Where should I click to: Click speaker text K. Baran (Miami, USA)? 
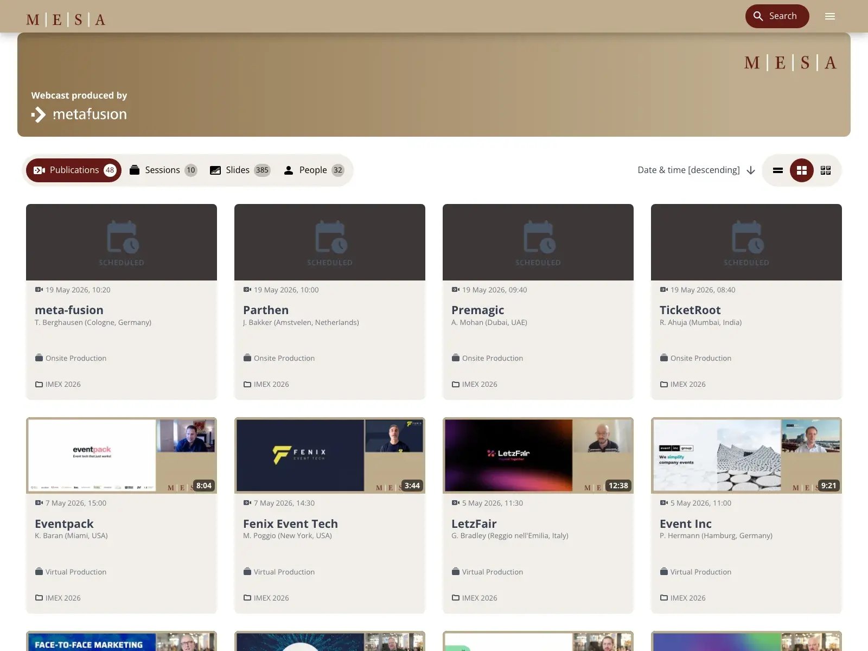71,535
